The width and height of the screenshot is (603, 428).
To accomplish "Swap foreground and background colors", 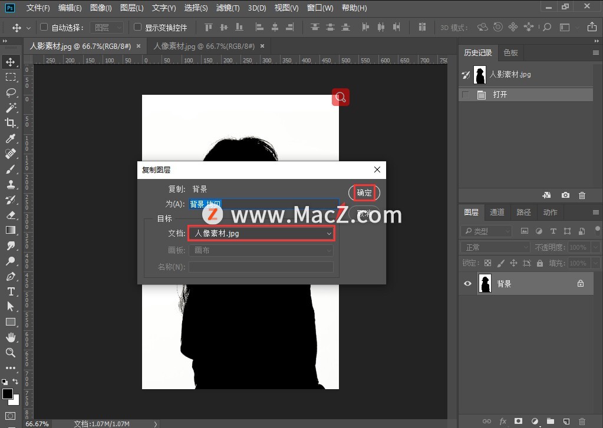I will pos(15,381).
